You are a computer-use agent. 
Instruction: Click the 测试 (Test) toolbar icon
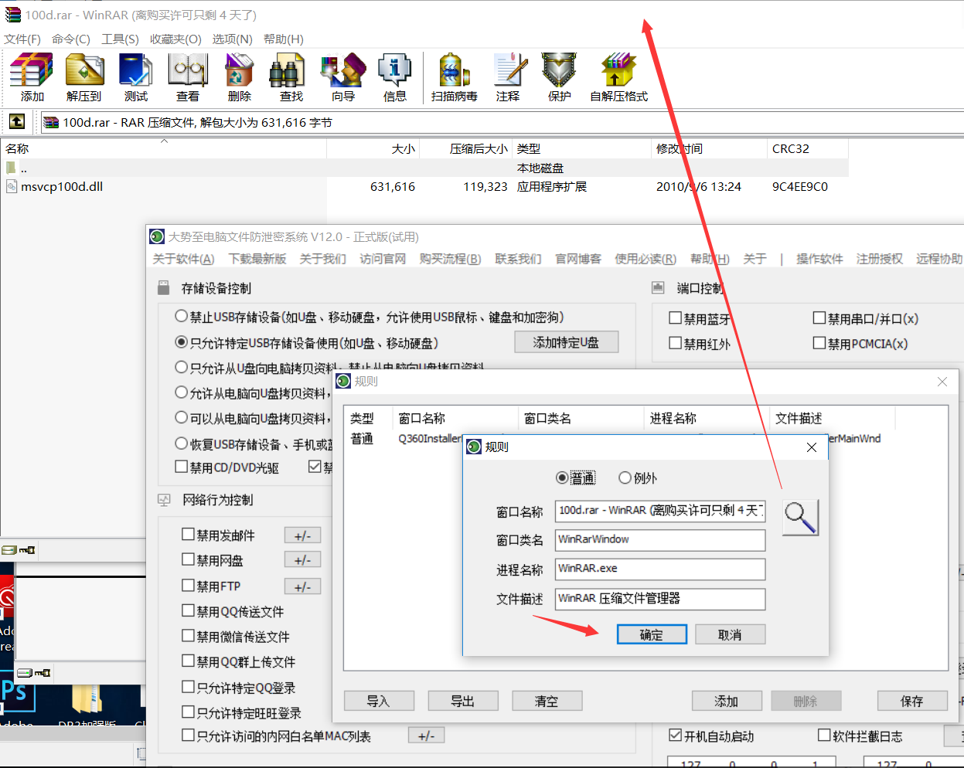[x=135, y=76]
